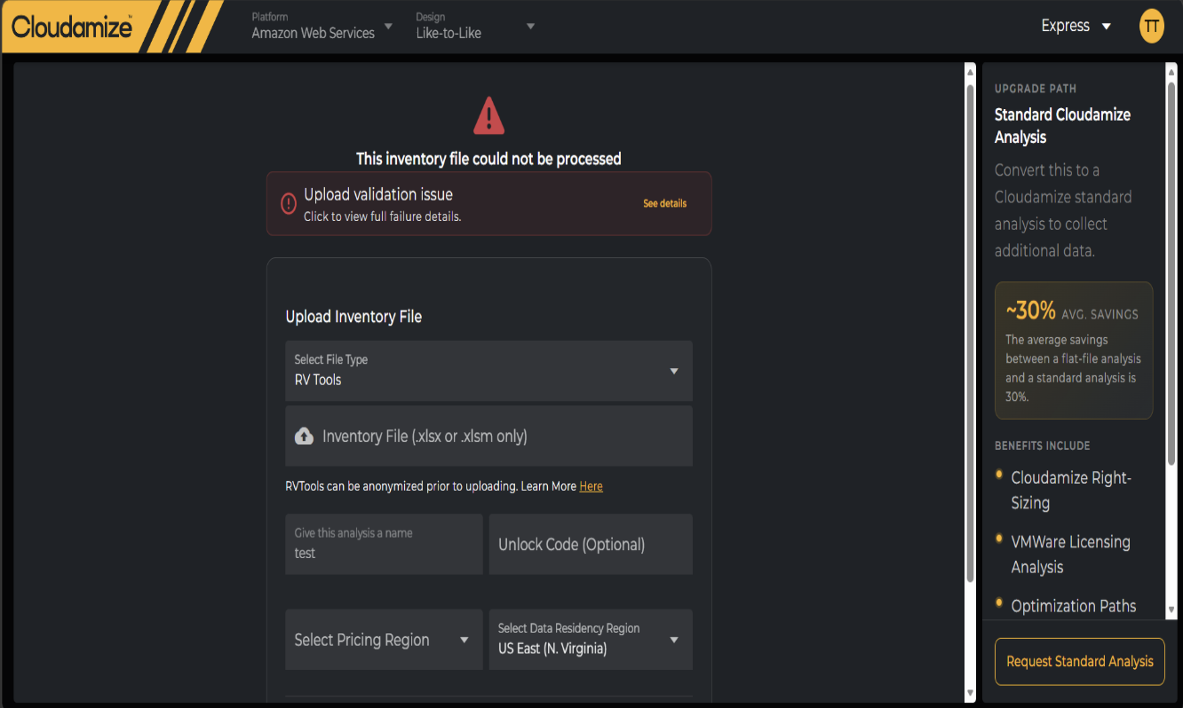Click the Inventory File upload field

(x=488, y=436)
